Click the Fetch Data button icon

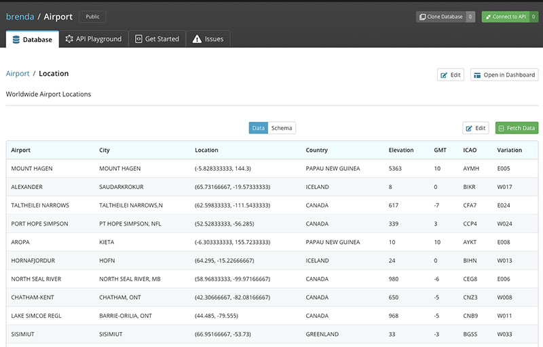coord(501,128)
